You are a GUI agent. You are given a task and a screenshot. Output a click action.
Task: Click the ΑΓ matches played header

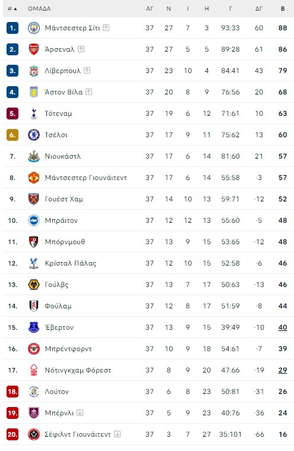point(150,9)
